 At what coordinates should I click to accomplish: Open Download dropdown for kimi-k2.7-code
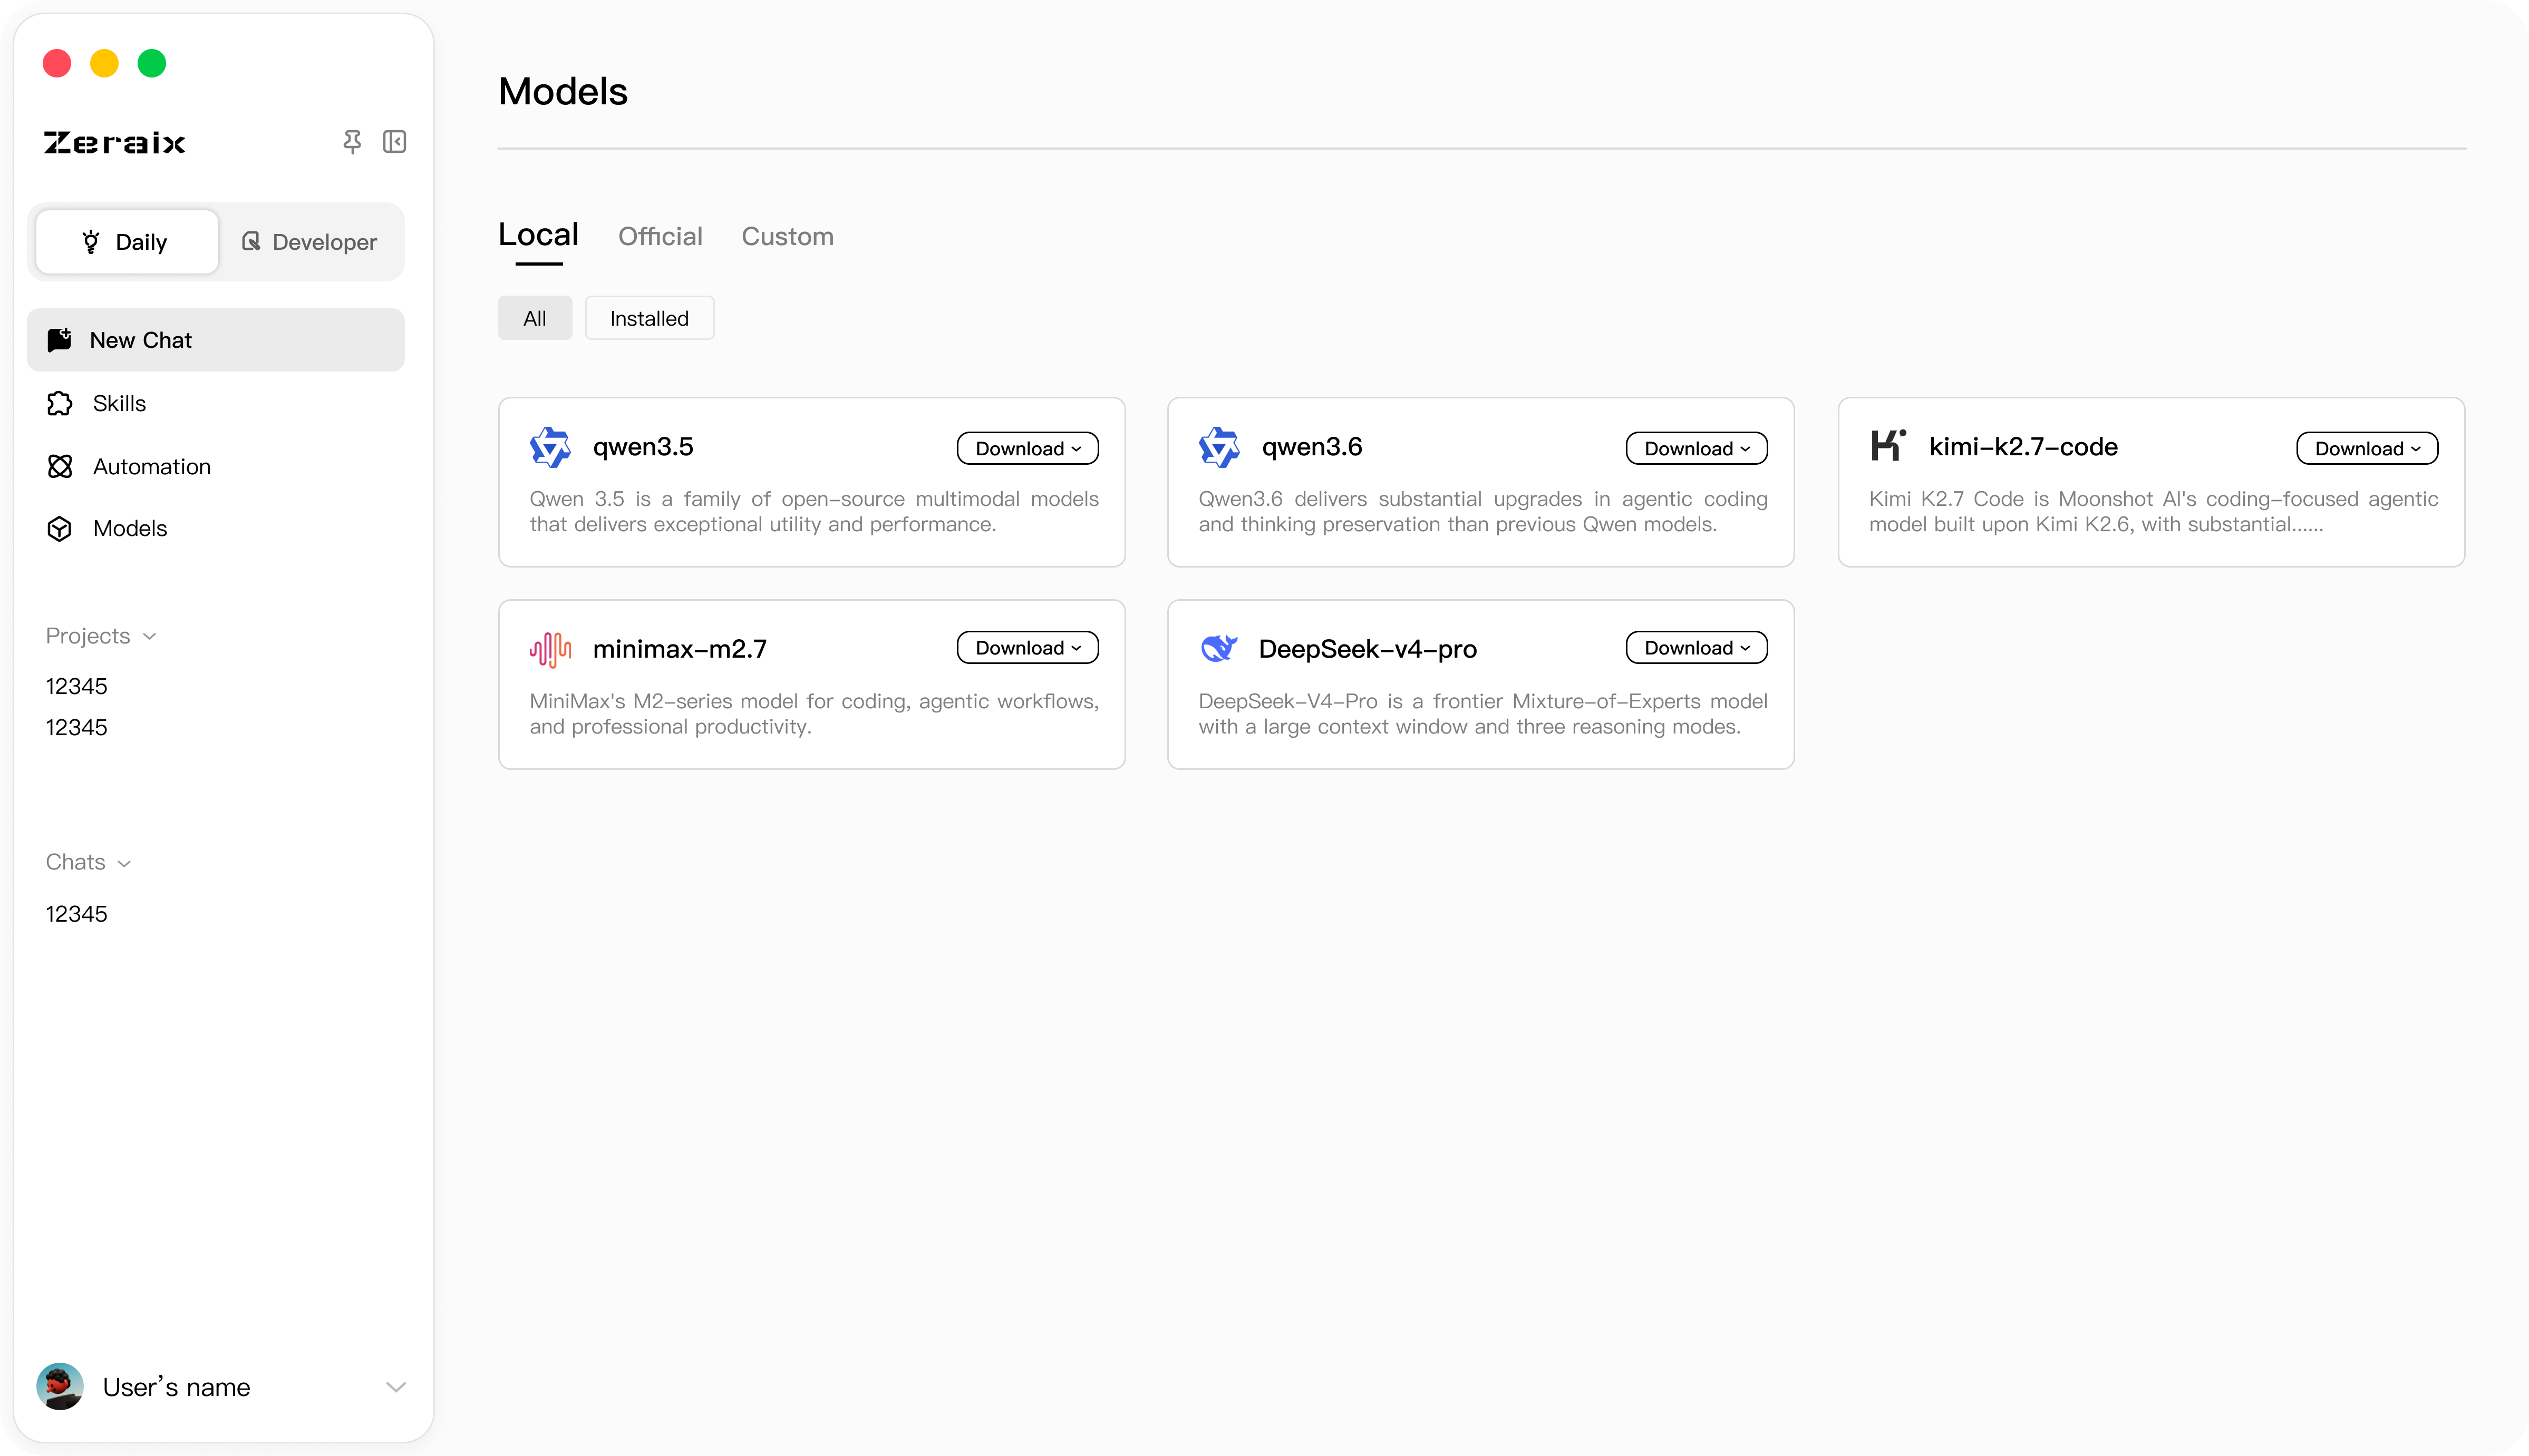point(2367,448)
